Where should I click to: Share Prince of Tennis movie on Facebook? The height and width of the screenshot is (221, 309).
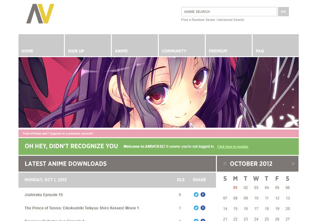click(x=203, y=208)
